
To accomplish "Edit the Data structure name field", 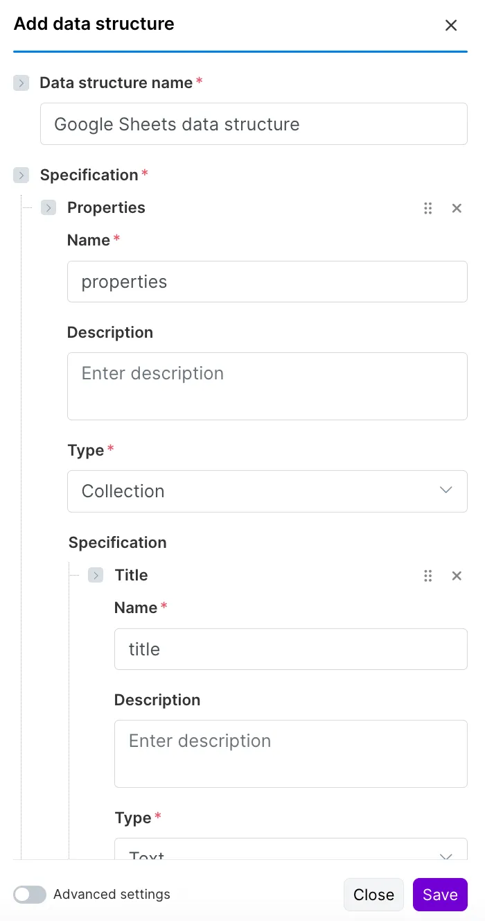I will 254,124.
